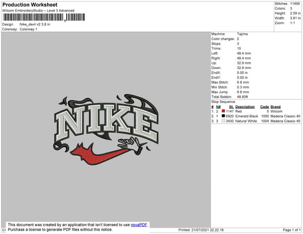The width and height of the screenshot is (303, 234).
Task: Click the Stitches value 11499
Action: click(295, 4)
